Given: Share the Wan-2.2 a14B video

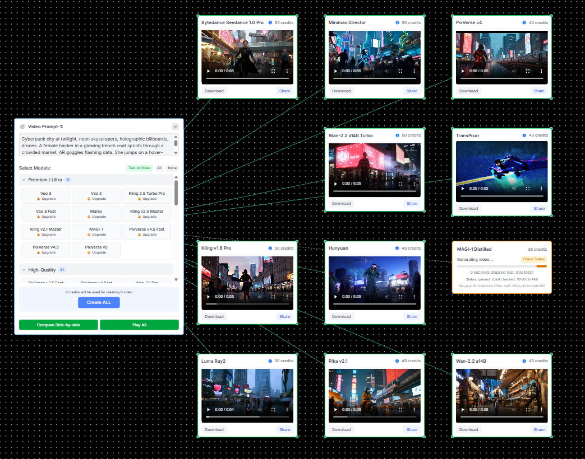Looking at the screenshot, I should [539, 429].
